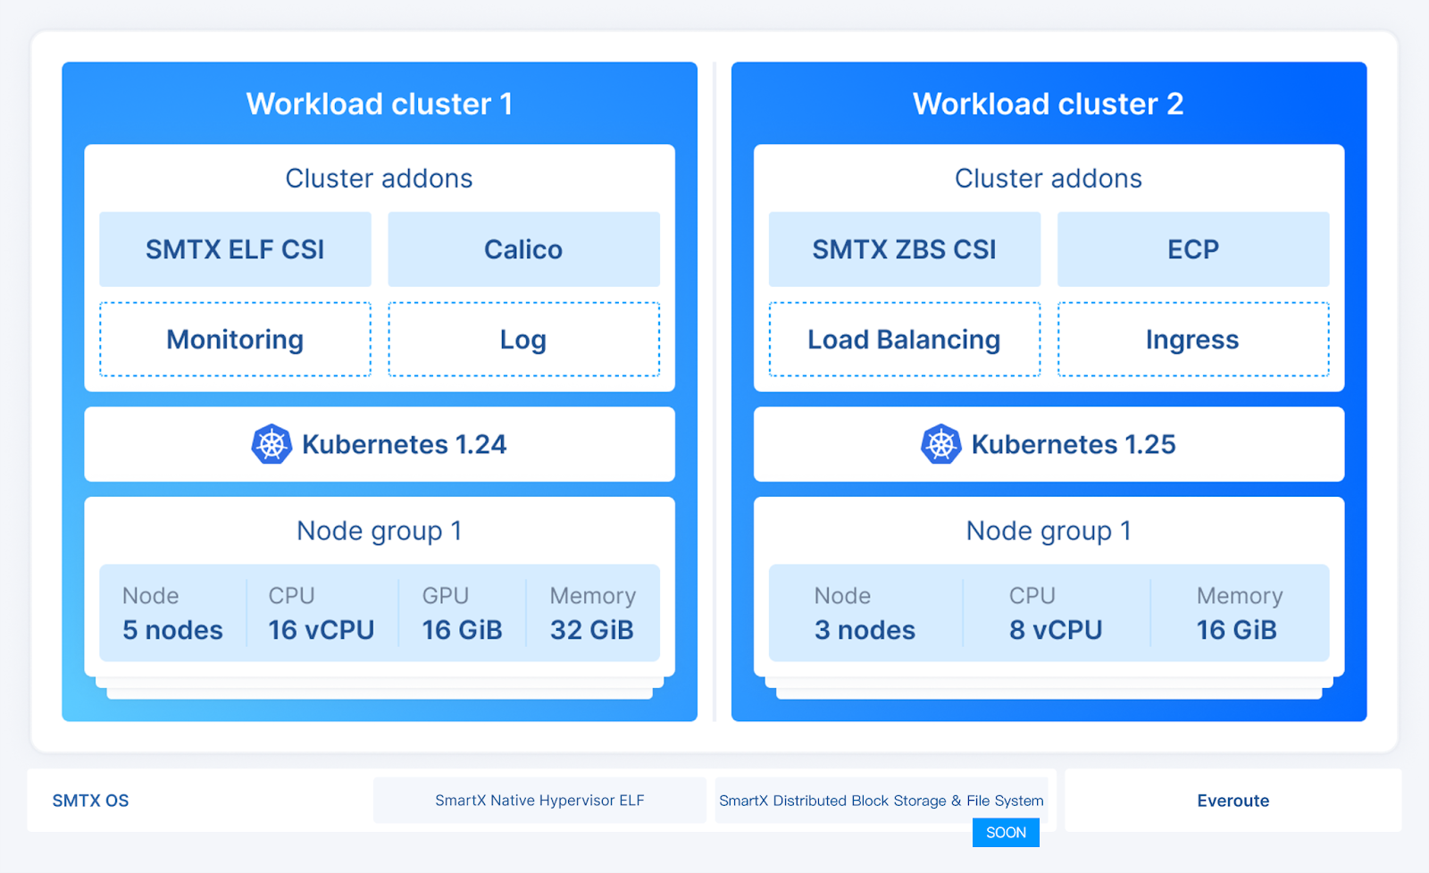Image resolution: width=1429 pixels, height=873 pixels.
Task: Click the Kubernetes logo beside version 1.24
Action: (272, 444)
